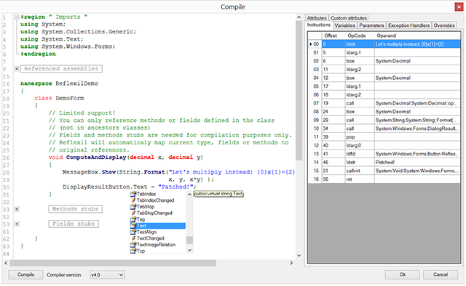Select TextAlign property icon in list
Viewport: 466px width, 286px height.
pyautogui.click(x=133, y=232)
